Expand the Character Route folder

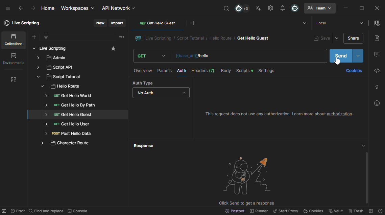click(x=42, y=143)
